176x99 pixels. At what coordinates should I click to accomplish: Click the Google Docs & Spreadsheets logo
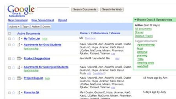21,11
